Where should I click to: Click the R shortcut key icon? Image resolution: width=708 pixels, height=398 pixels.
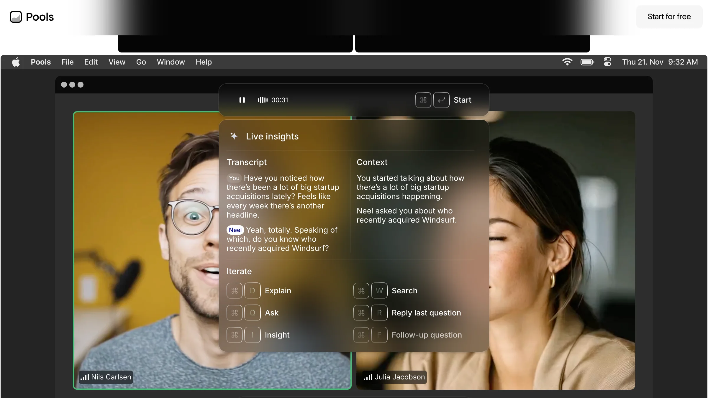tap(379, 313)
